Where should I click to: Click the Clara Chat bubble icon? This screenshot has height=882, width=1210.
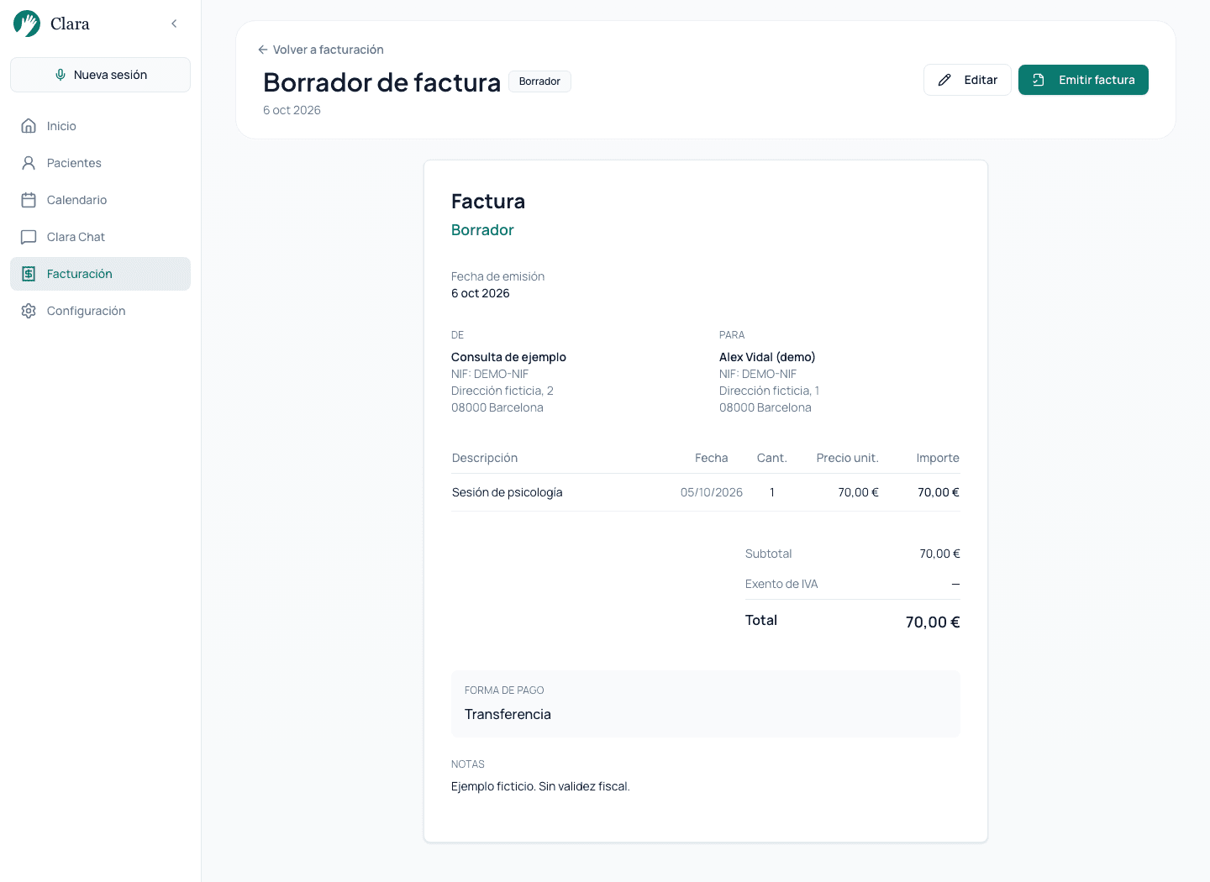point(29,237)
